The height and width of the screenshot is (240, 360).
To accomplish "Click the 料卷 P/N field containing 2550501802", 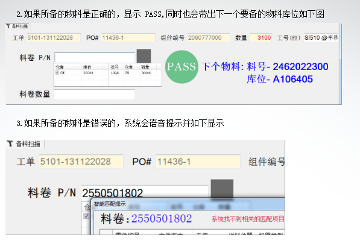I will (x=145, y=192).
